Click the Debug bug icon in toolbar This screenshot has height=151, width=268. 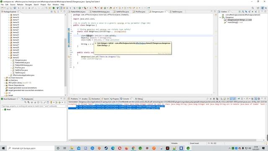click(x=75, y=8)
